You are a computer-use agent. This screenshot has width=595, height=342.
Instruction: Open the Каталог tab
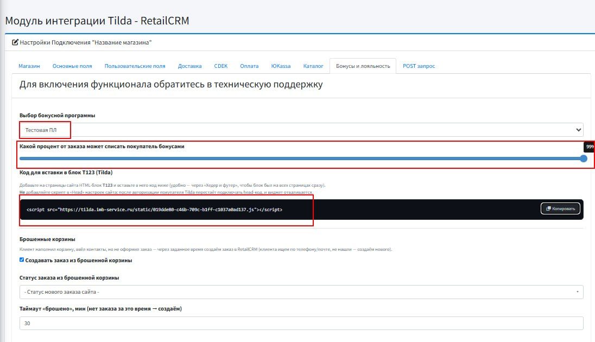[313, 66]
